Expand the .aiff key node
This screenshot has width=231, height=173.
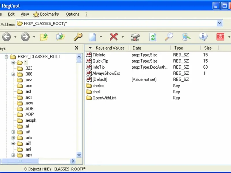pyautogui.click(x=13, y=143)
